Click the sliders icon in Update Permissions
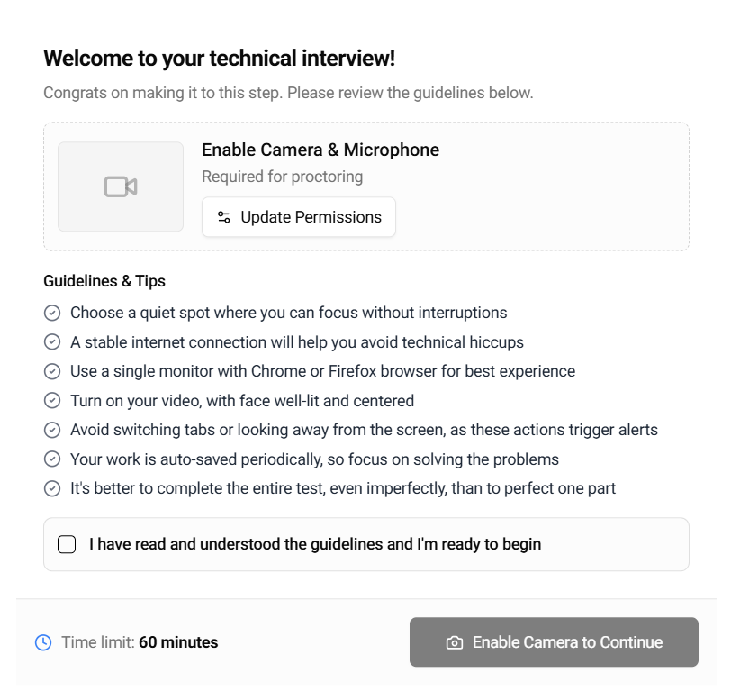 pyautogui.click(x=224, y=217)
